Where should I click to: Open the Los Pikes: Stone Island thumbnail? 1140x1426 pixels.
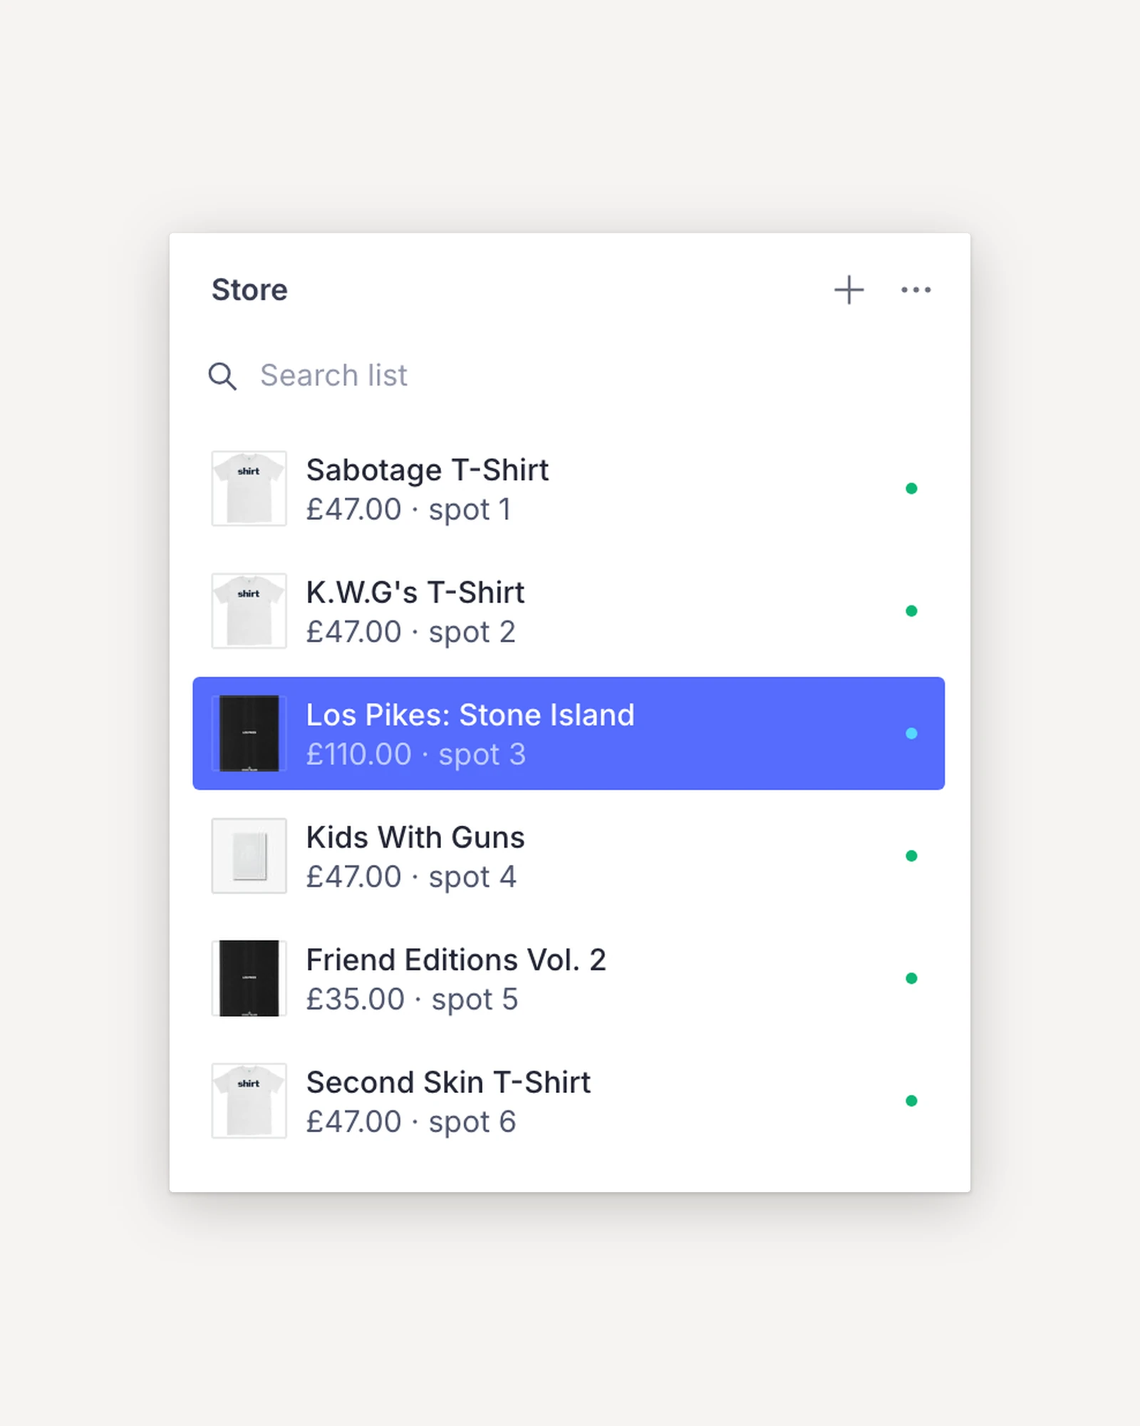pyautogui.click(x=249, y=733)
